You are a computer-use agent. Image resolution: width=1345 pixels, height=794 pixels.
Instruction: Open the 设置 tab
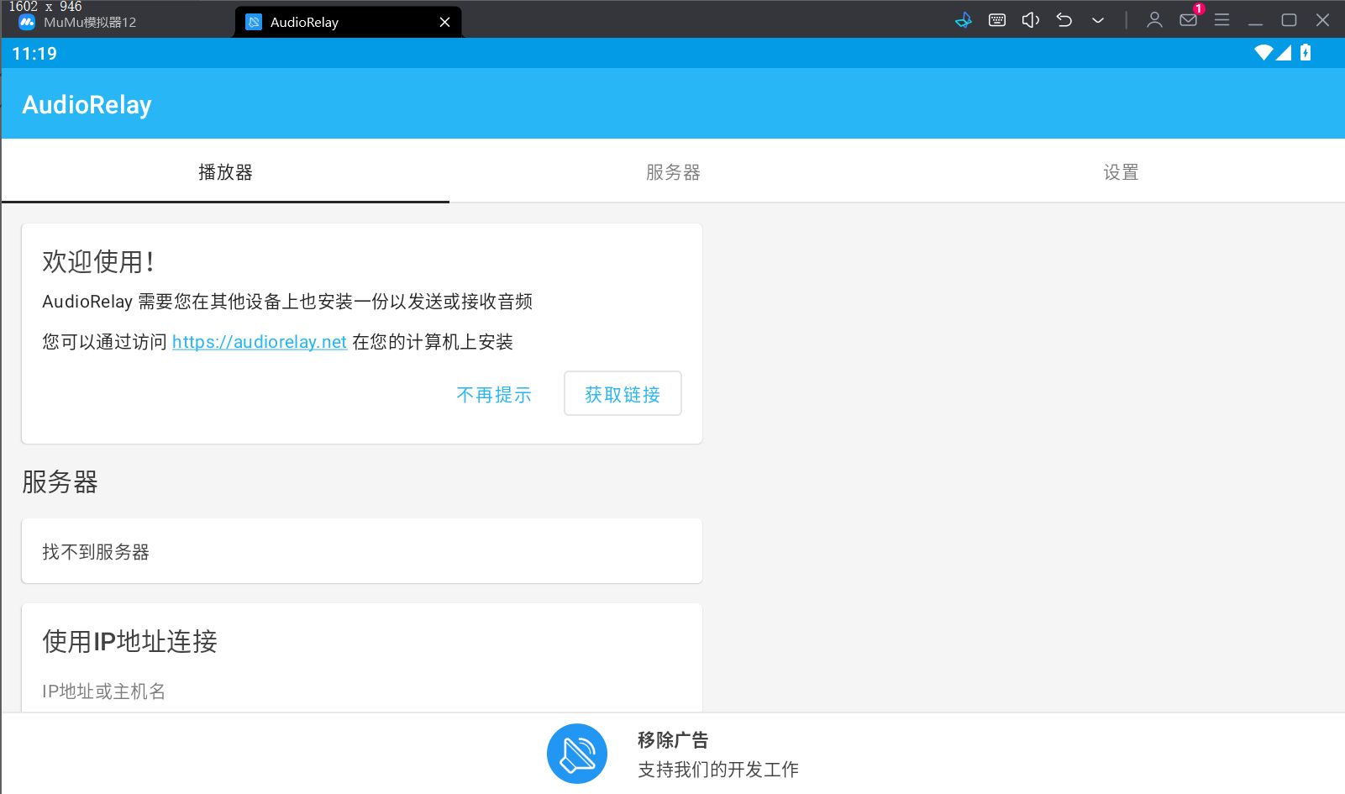pyautogui.click(x=1121, y=171)
